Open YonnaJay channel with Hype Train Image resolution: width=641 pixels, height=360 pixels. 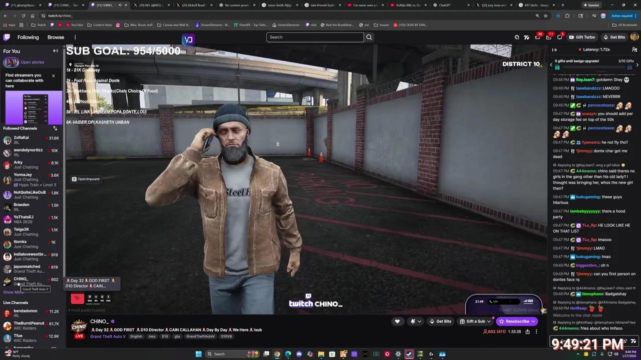[31, 179]
